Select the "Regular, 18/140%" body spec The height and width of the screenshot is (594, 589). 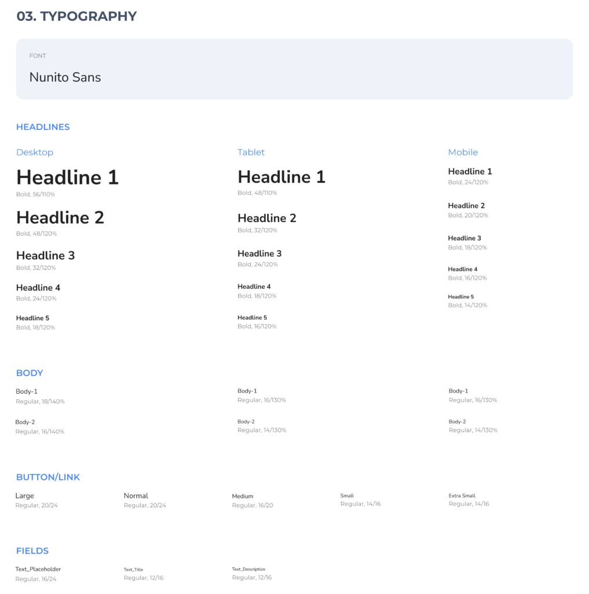coord(40,401)
